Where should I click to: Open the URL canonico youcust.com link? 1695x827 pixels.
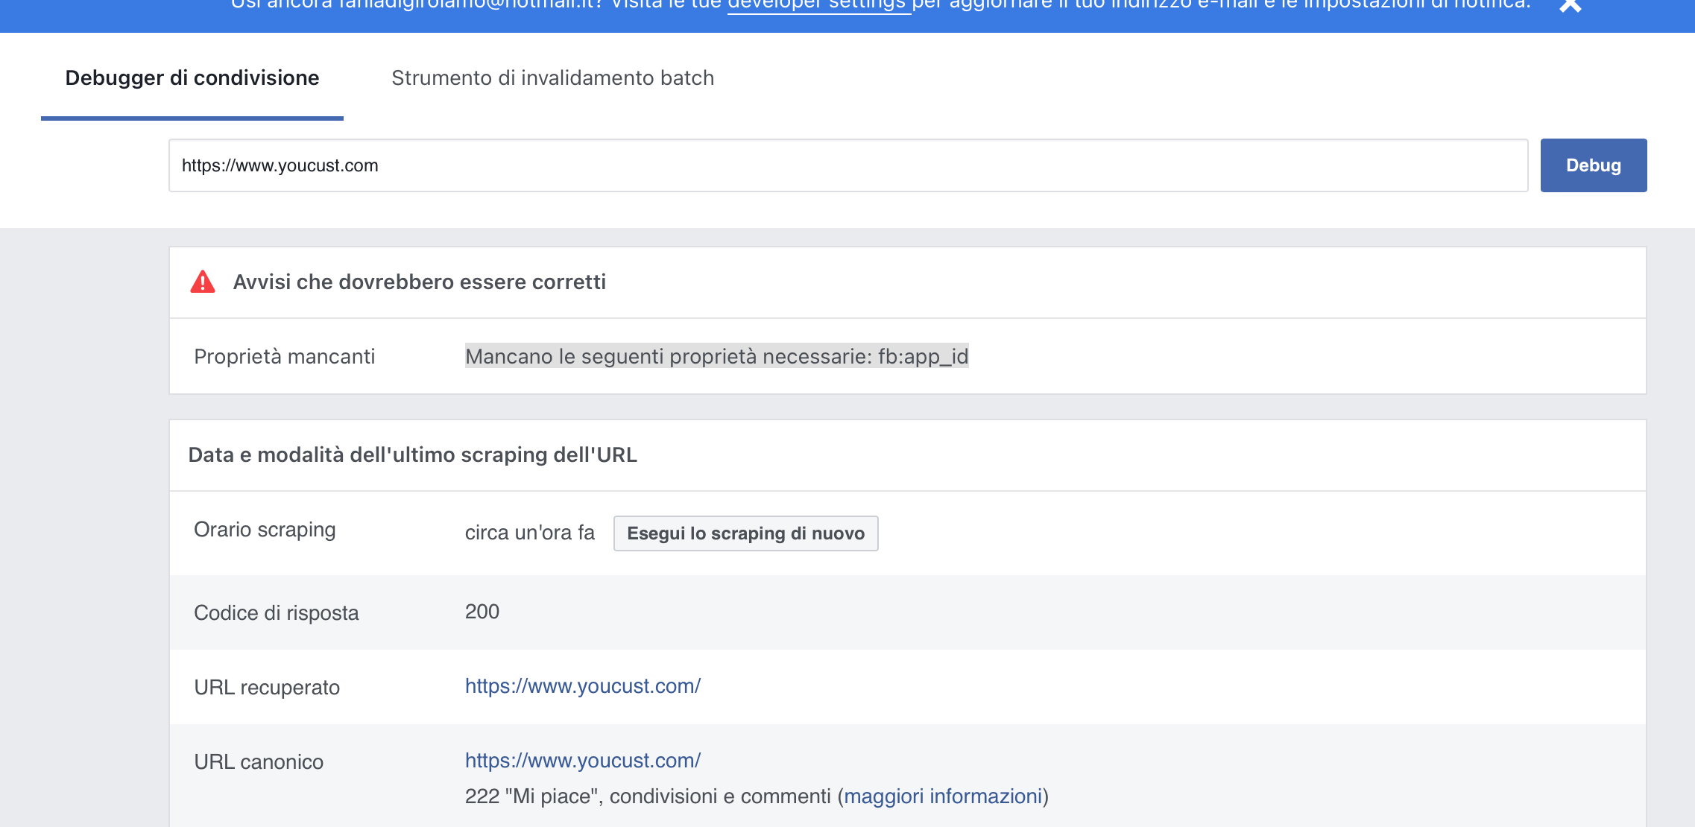click(x=582, y=761)
